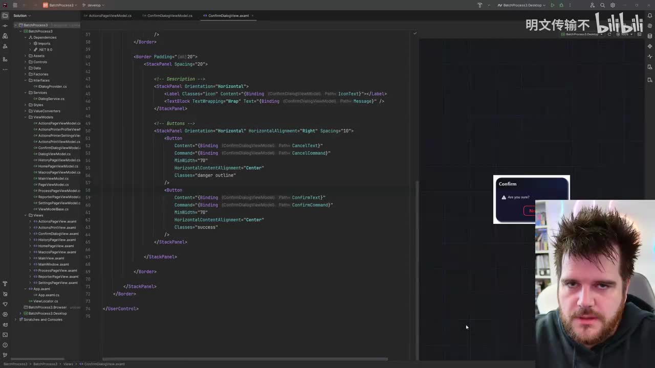
Task: Open the BatchProcess3 project dropdown
Action: [59, 5]
